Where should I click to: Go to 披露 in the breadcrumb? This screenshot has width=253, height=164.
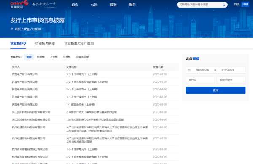coord(27,29)
